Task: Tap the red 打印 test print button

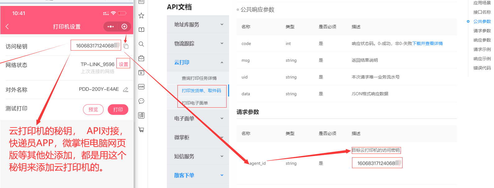Action: tap(118, 110)
